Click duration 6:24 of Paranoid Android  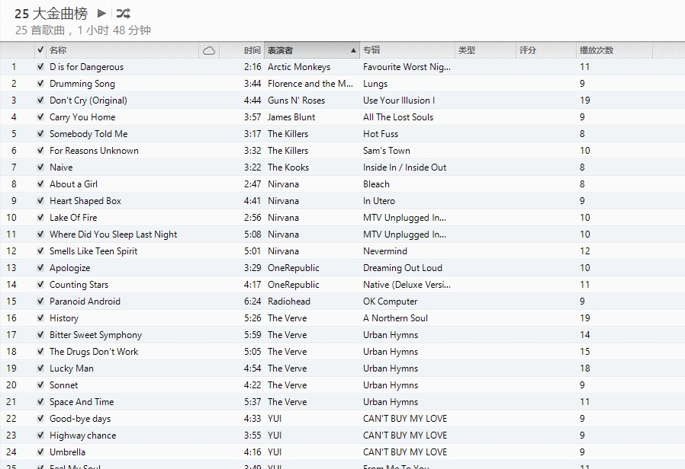click(252, 301)
